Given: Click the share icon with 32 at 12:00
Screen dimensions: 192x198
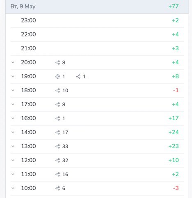Looking at the screenshot, I should (x=57, y=161).
